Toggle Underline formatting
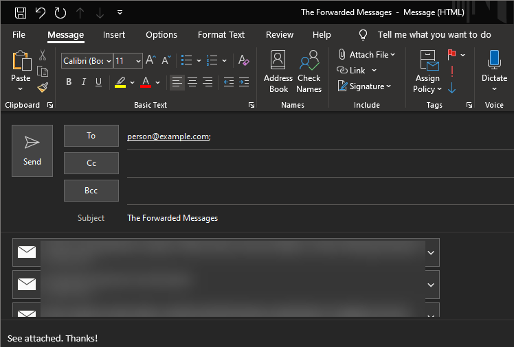This screenshot has width=514, height=347. point(98,82)
